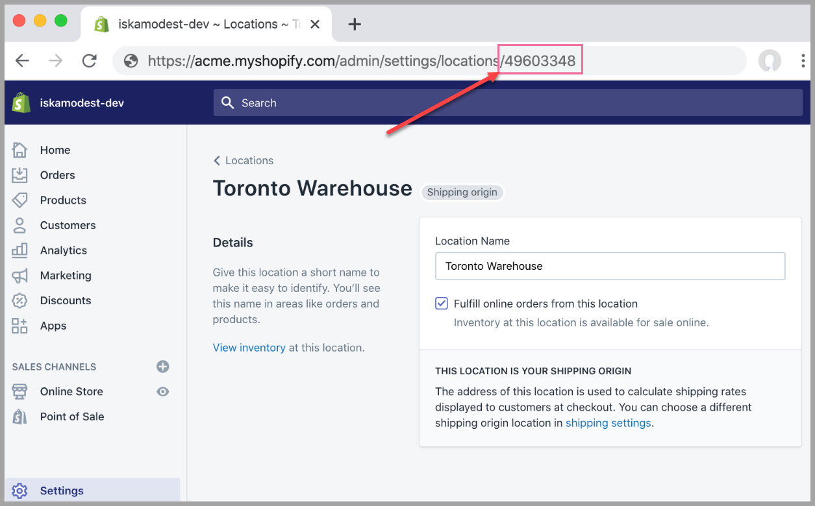Uncheck Fulfill online orders from this location

[x=442, y=304]
